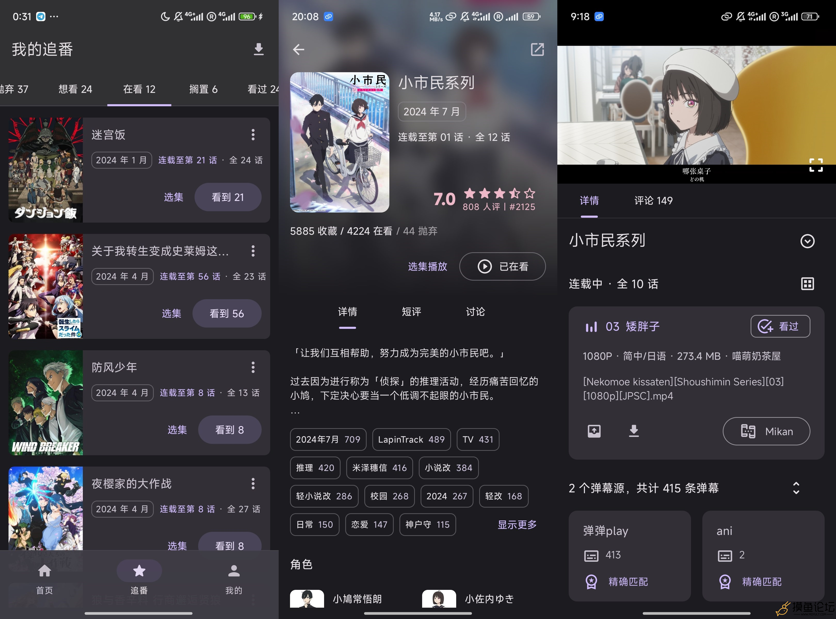
Task: Tap the download icon in episode 03 card
Action: 633,431
